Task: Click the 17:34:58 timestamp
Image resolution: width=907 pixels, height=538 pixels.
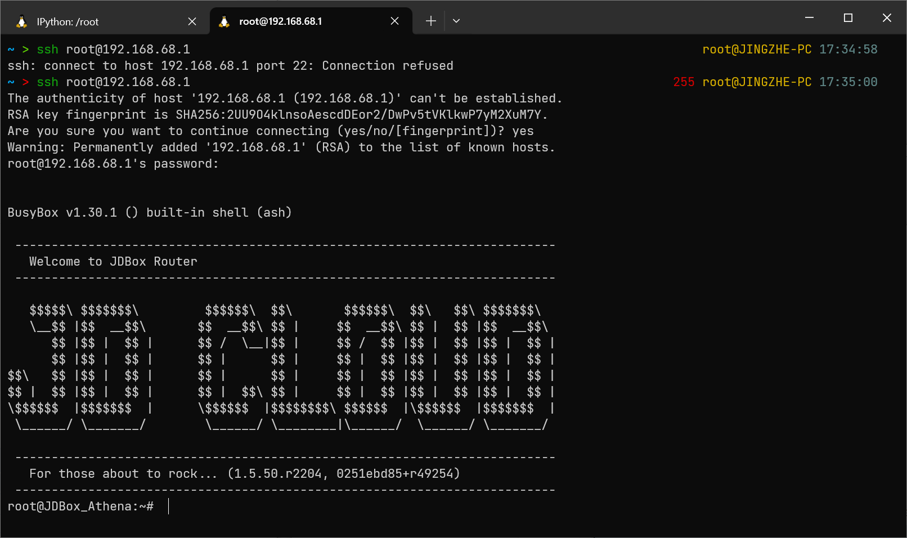Action: point(848,50)
